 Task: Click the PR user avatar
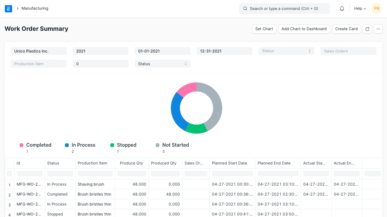377,8
